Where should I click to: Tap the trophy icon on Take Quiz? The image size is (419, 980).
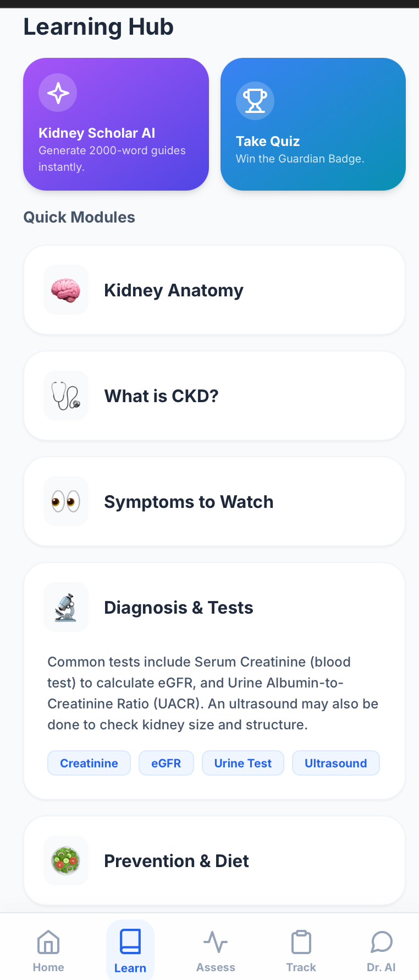[x=255, y=101]
